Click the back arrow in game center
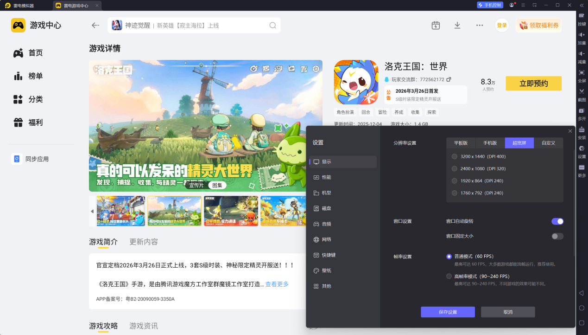The image size is (588, 335). coord(95,26)
